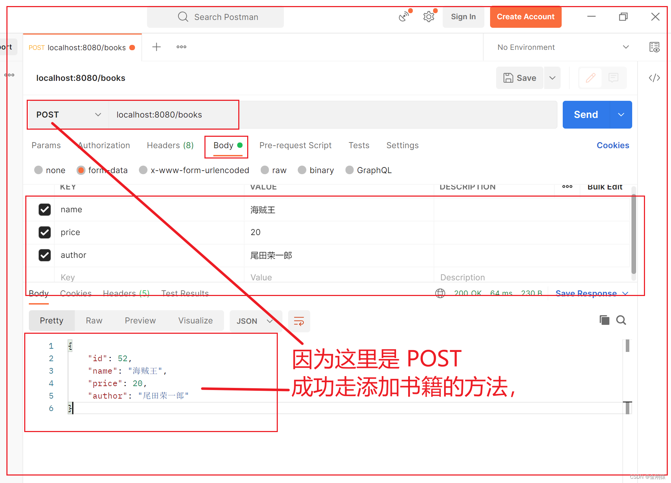Open form-data column options dots
The height and width of the screenshot is (483, 671).
567,187
